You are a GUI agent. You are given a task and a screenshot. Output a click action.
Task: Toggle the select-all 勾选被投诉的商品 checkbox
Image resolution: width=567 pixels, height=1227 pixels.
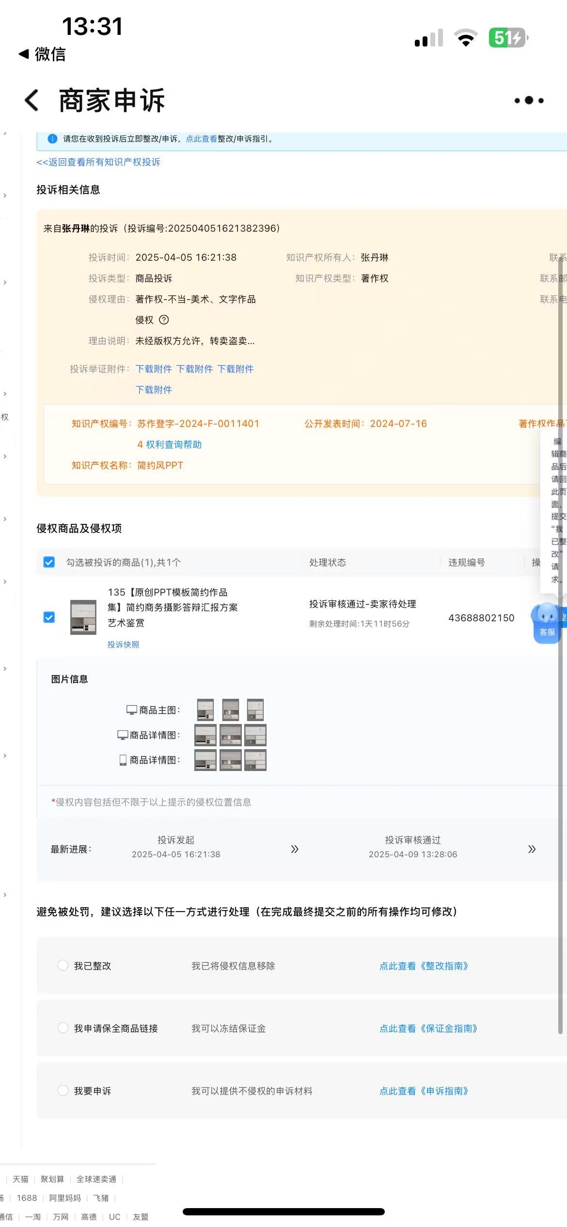coord(49,562)
